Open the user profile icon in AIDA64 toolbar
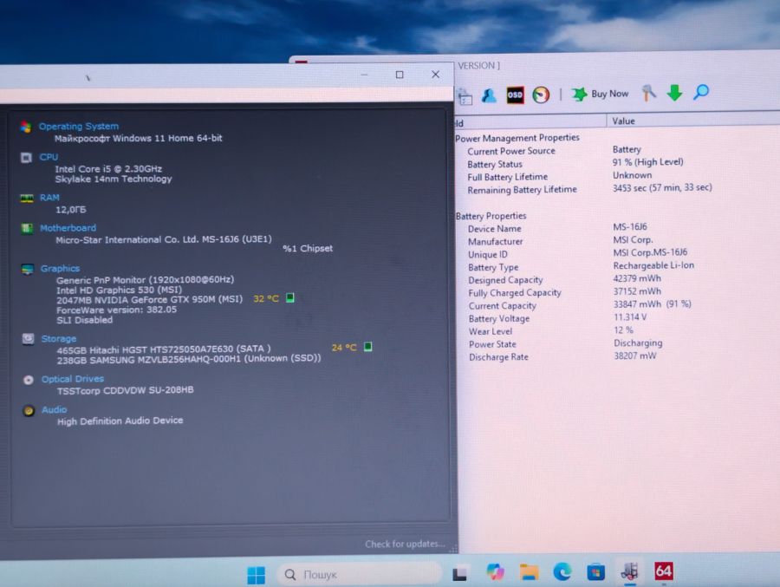 (489, 95)
